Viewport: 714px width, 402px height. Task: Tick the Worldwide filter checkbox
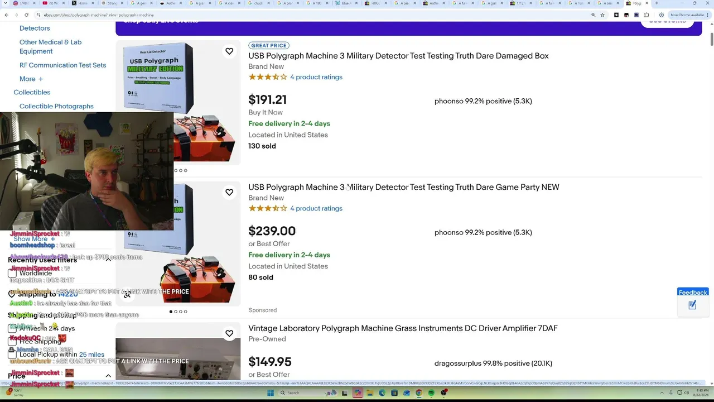coord(12,274)
